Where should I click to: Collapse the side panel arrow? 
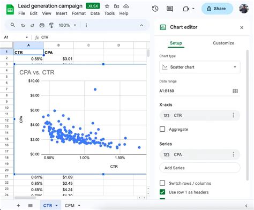click(x=246, y=206)
